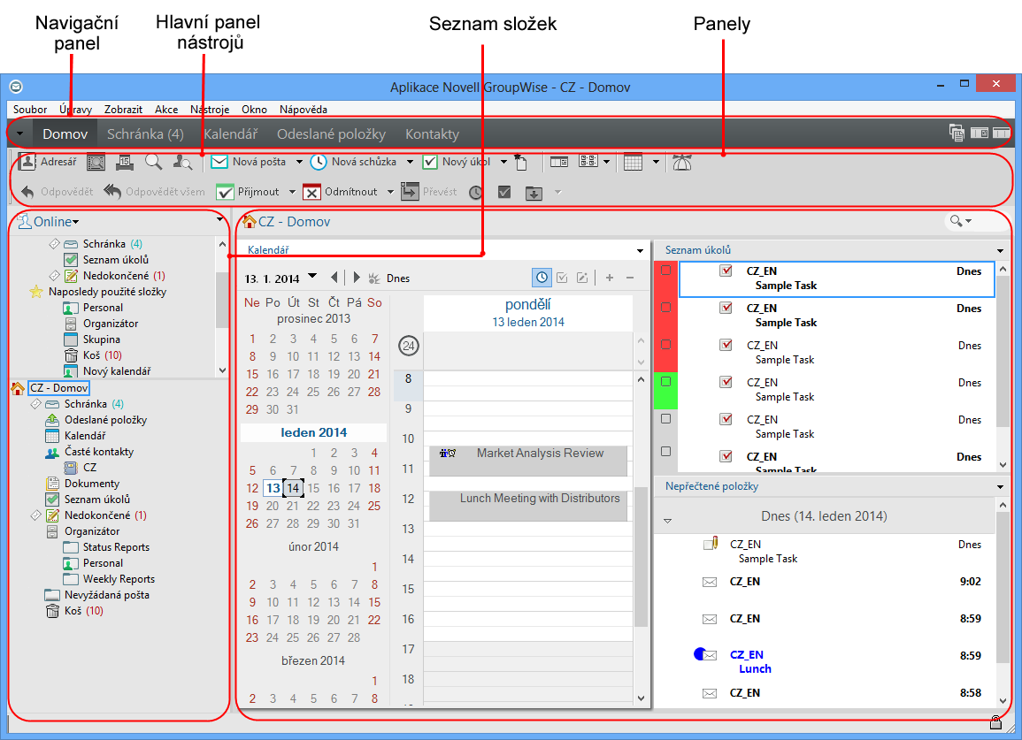The height and width of the screenshot is (740, 1022).
Task: Create a Nový úkol task
Action: click(457, 162)
